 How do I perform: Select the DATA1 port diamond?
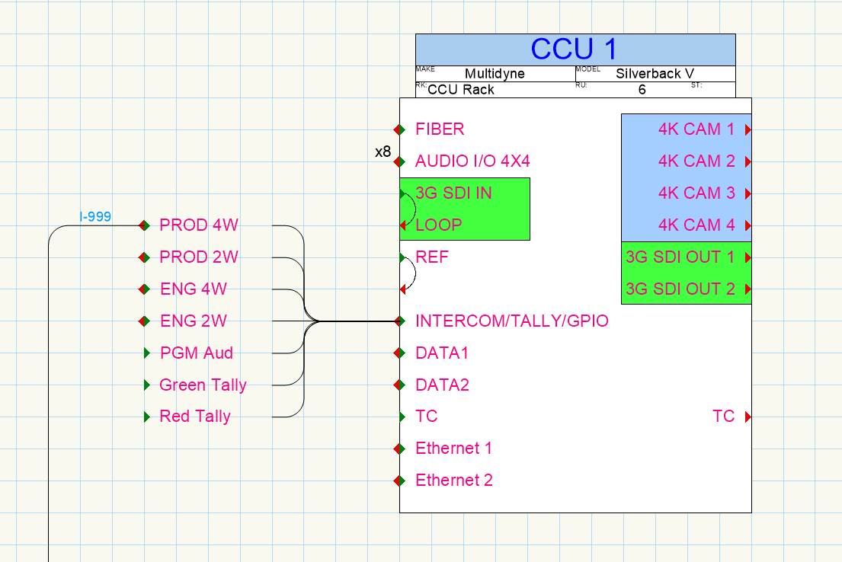pyautogui.click(x=399, y=353)
